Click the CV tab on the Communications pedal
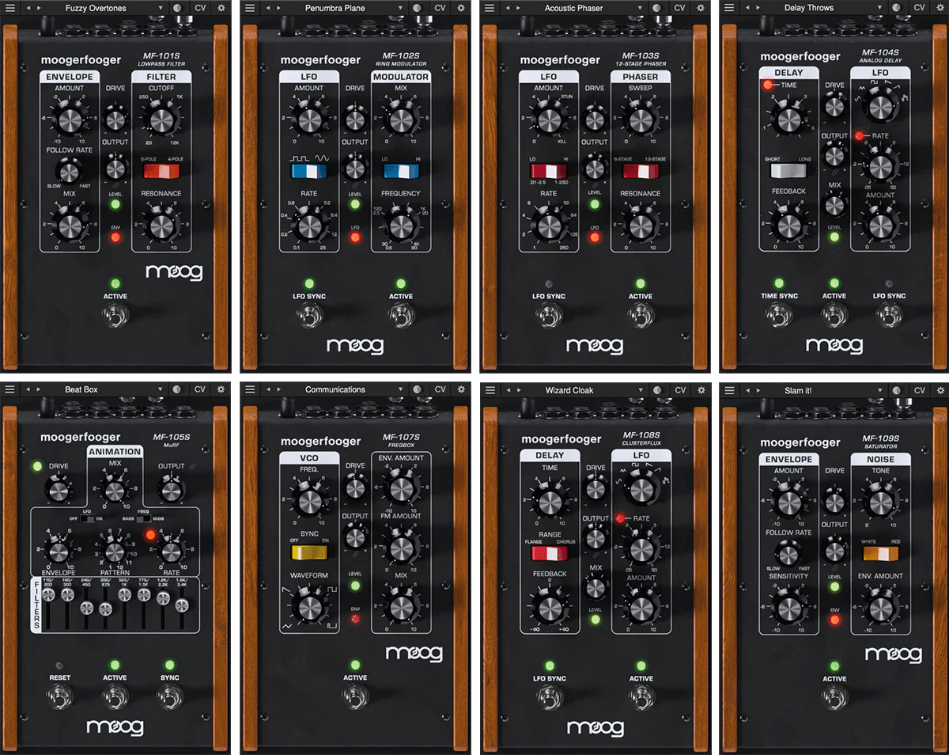This screenshot has width=949, height=755. pyautogui.click(x=440, y=389)
